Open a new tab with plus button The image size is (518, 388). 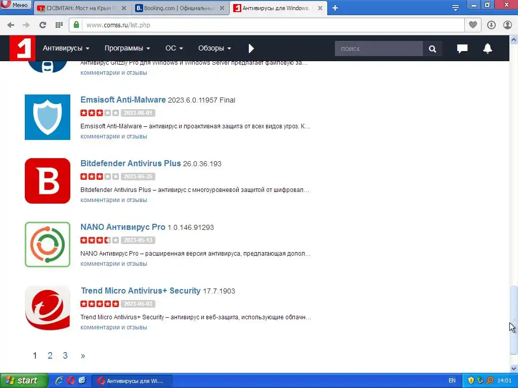coord(335,8)
